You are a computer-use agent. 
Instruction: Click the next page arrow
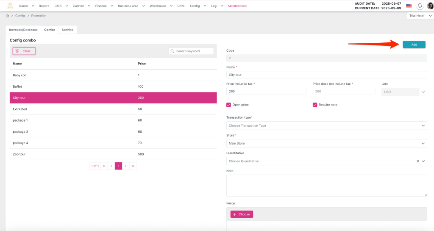pyautogui.click(x=126, y=166)
